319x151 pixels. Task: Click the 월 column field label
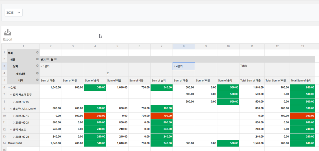coord(52,59)
